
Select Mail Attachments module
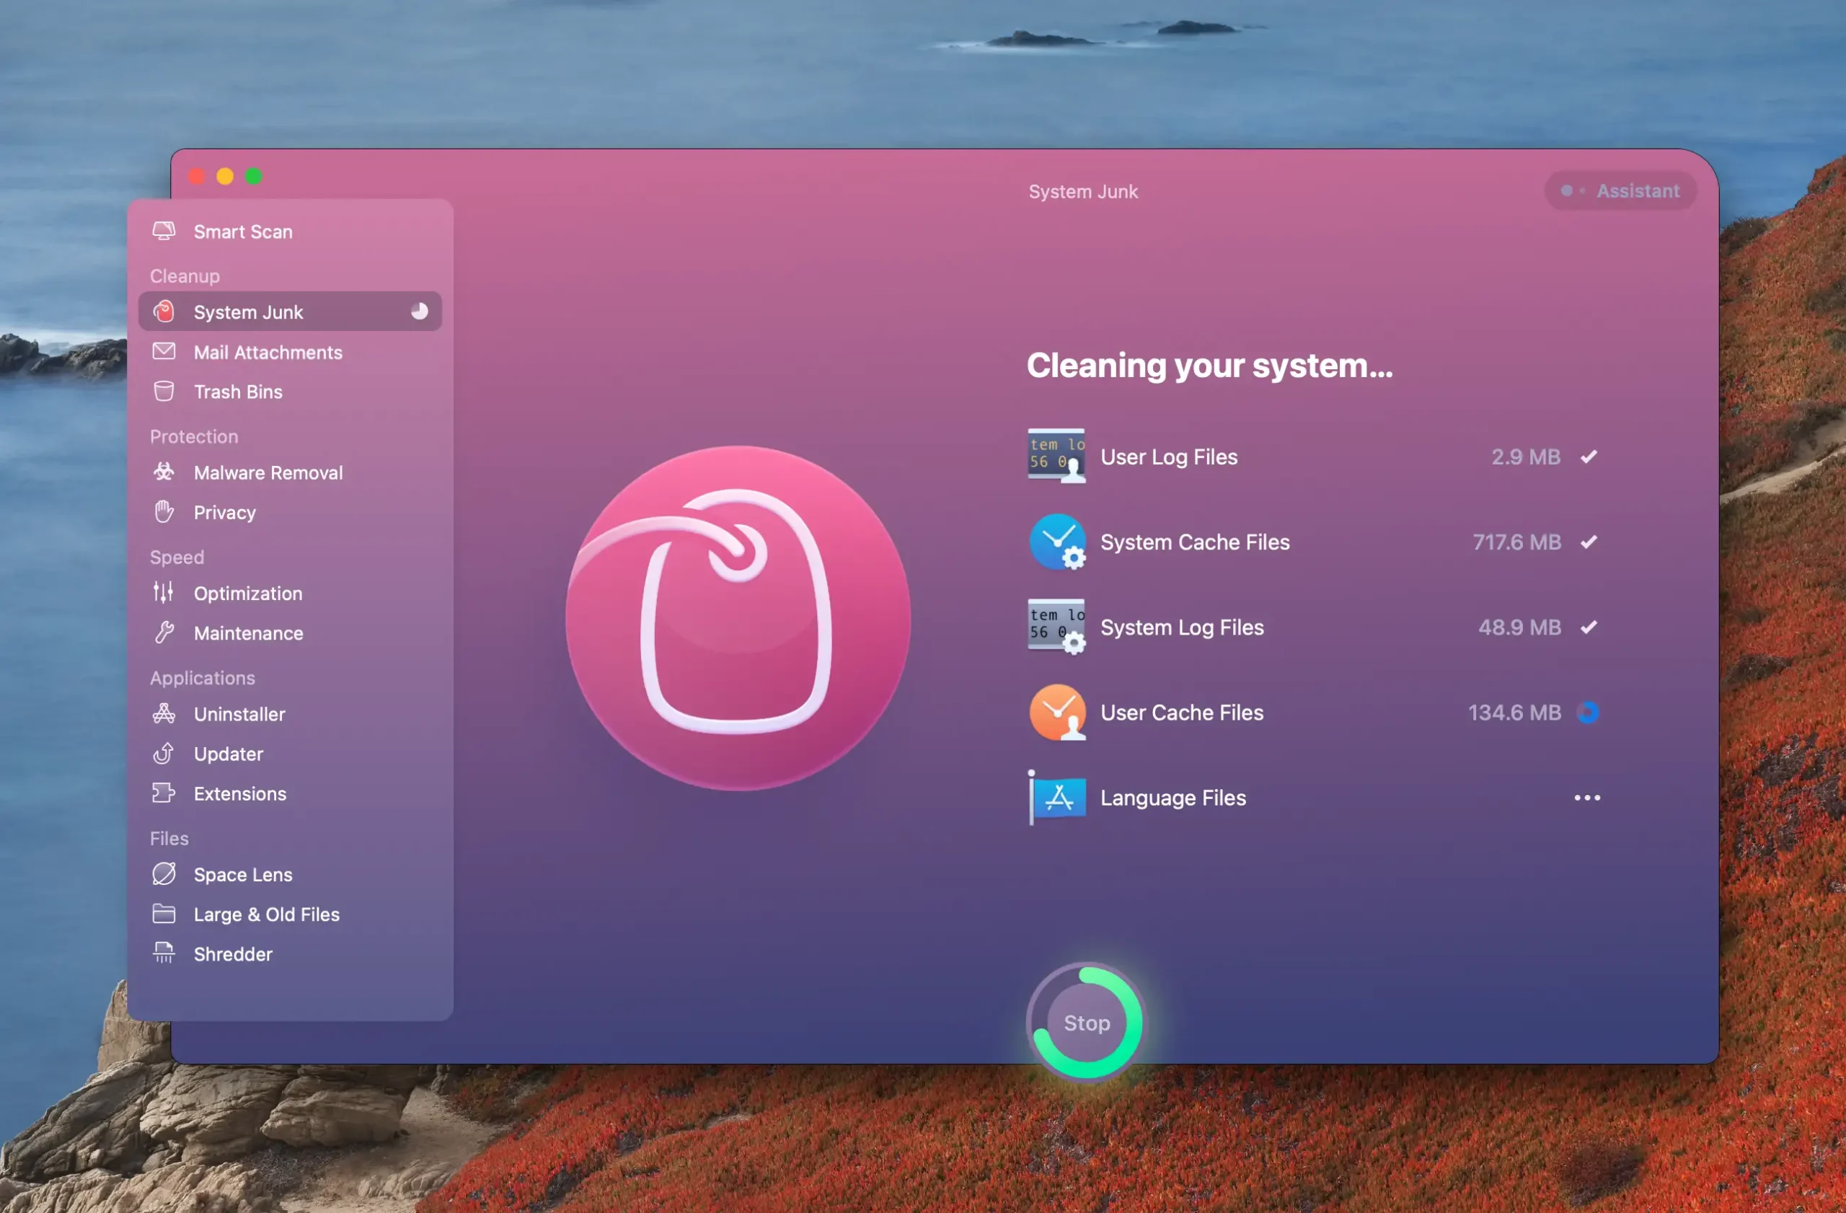point(290,352)
